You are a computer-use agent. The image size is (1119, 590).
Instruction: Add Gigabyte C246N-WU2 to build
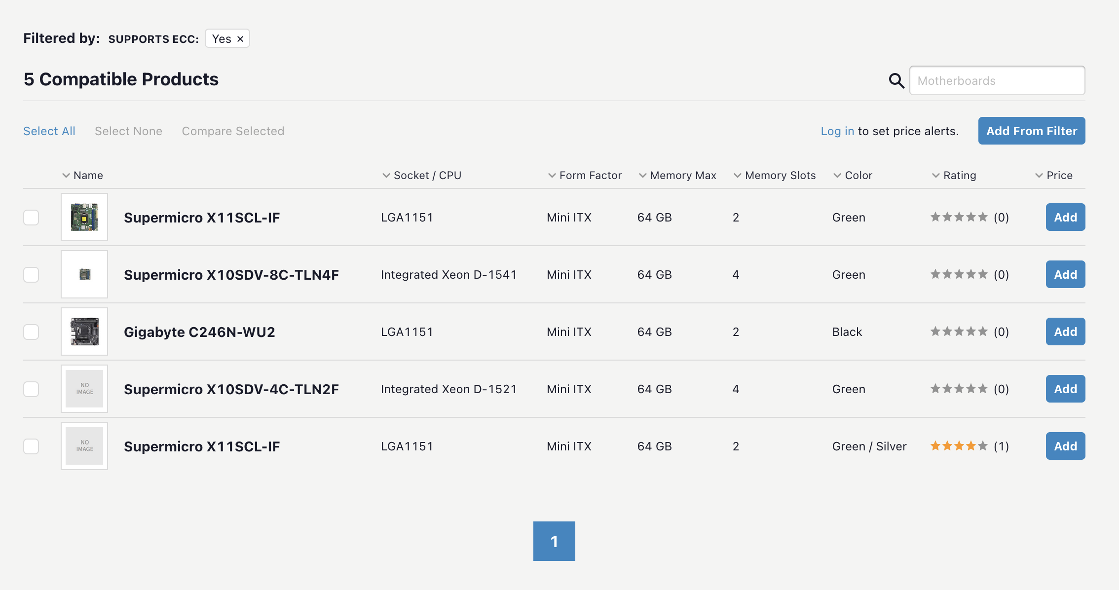[1066, 332]
